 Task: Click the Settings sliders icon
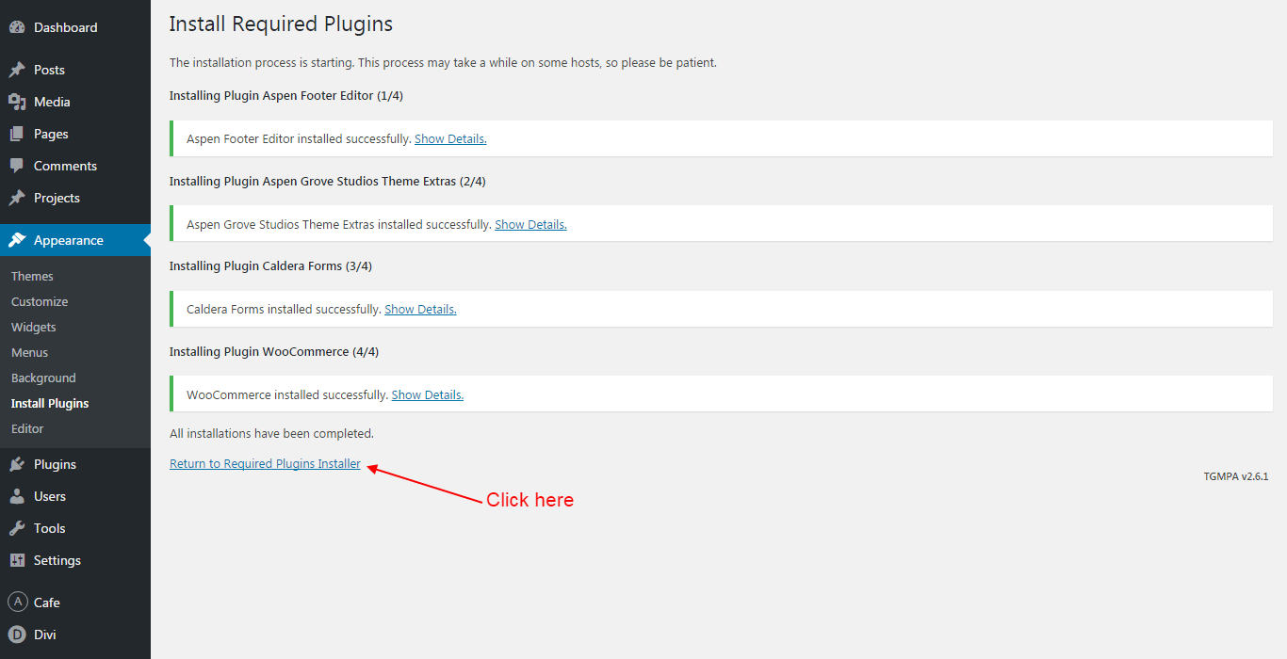pos(17,560)
